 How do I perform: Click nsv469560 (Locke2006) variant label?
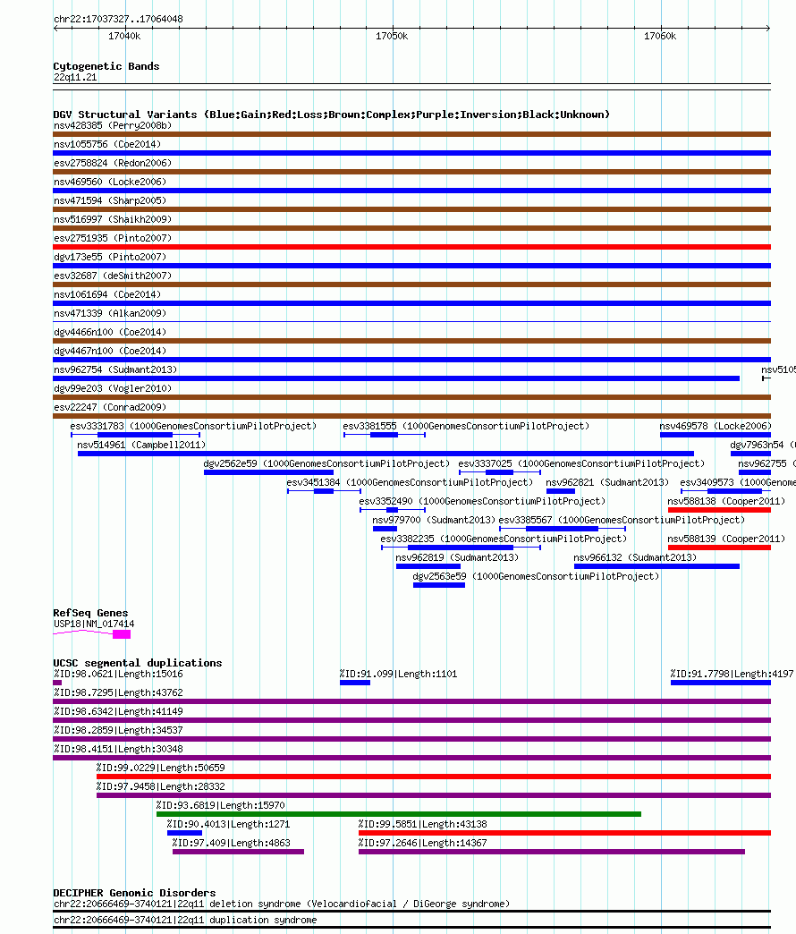110,182
